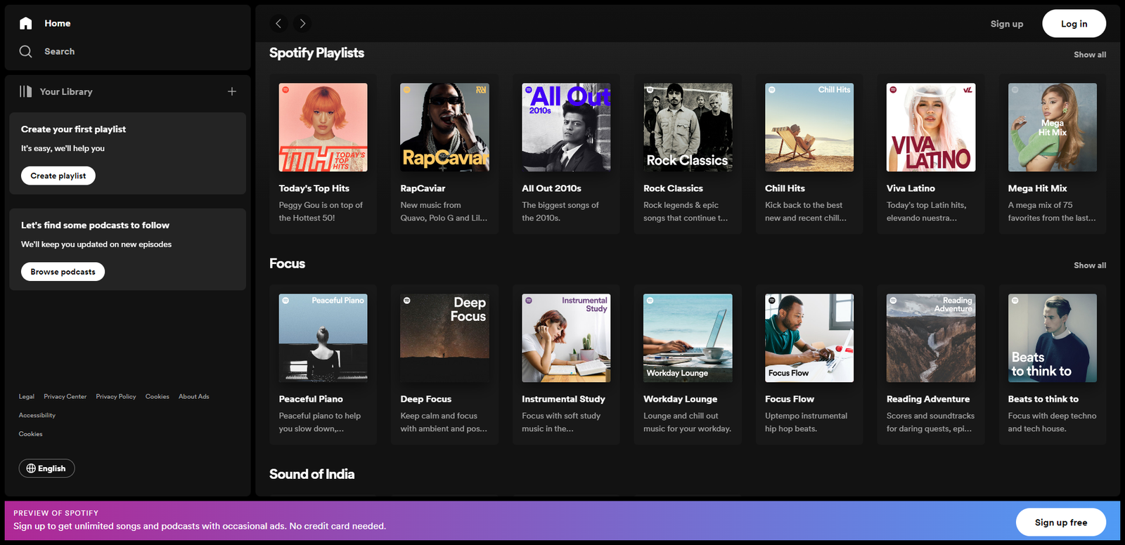The image size is (1125, 545).
Task: Show all Focus playlists
Action: click(x=1090, y=265)
